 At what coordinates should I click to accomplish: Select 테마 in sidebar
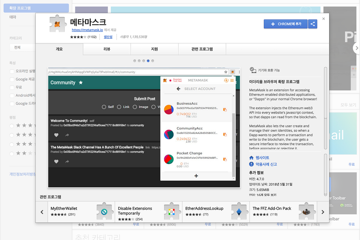13,17
